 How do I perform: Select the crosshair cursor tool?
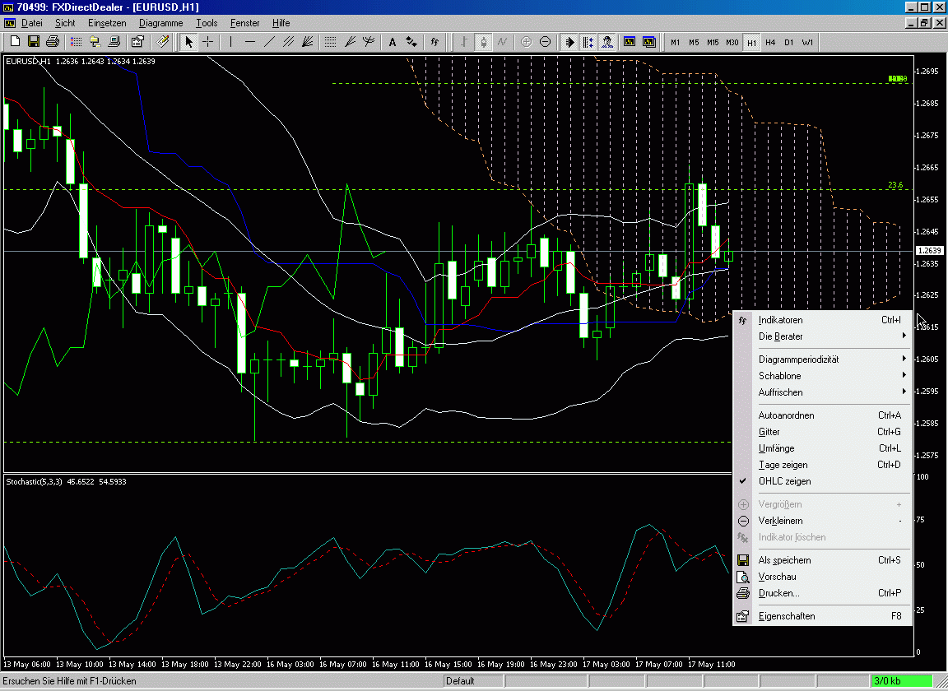coord(208,42)
